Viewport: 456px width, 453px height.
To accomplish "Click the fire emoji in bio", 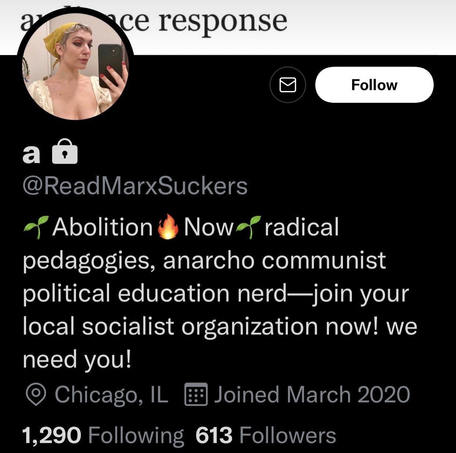I will click(168, 227).
